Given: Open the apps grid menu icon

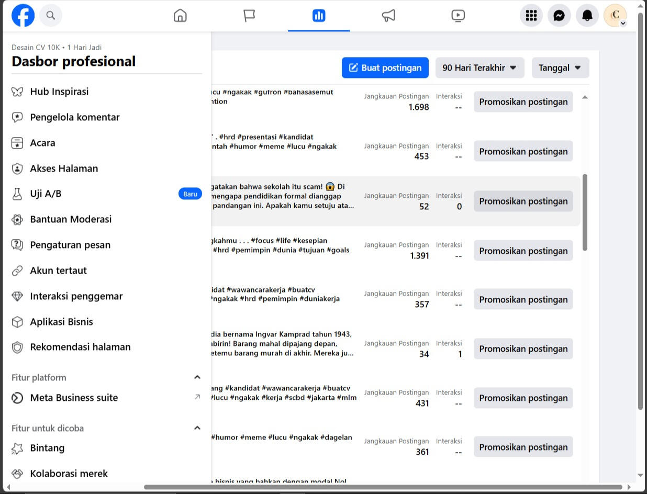Looking at the screenshot, I should coord(531,16).
